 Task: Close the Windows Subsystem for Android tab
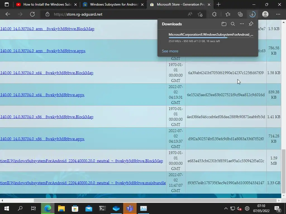pyautogui.click(x=143, y=4)
